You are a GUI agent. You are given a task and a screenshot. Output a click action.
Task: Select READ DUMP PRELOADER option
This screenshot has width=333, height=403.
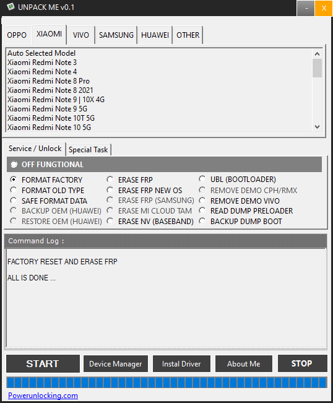tap(202, 210)
